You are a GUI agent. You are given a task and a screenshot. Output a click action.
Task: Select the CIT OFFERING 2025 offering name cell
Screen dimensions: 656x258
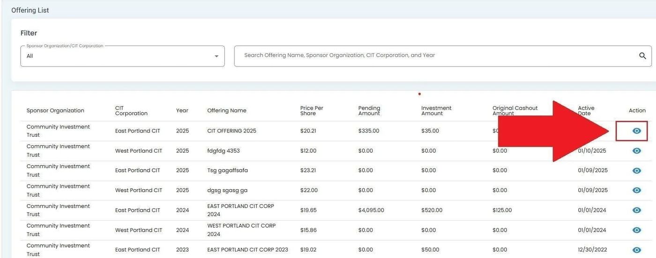[x=231, y=131]
